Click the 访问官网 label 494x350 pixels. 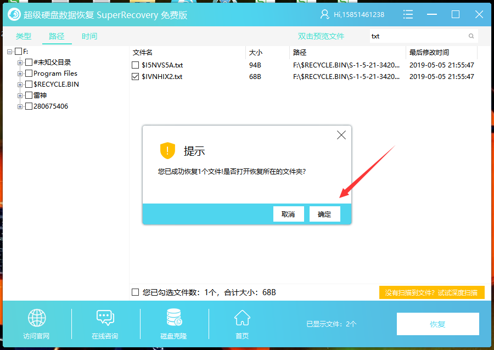(x=36, y=336)
